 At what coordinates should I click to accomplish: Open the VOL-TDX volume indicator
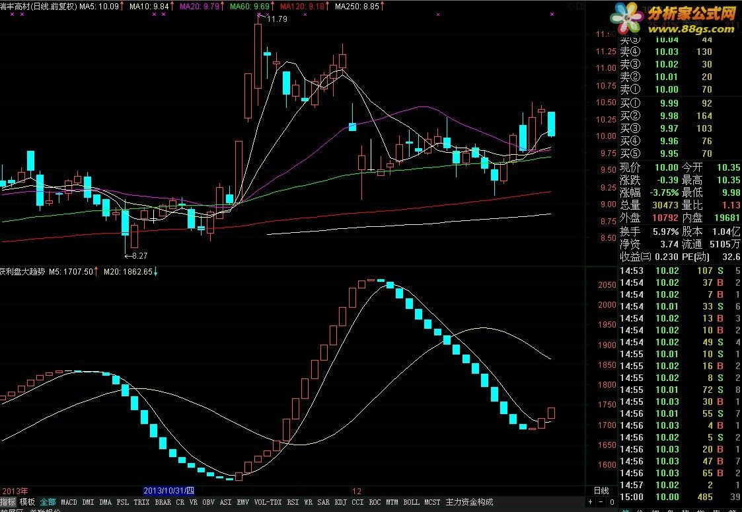268,502
